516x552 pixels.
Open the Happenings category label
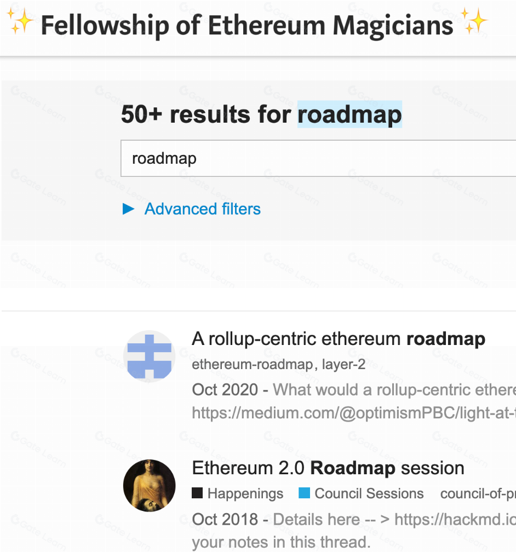click(245, 493)
